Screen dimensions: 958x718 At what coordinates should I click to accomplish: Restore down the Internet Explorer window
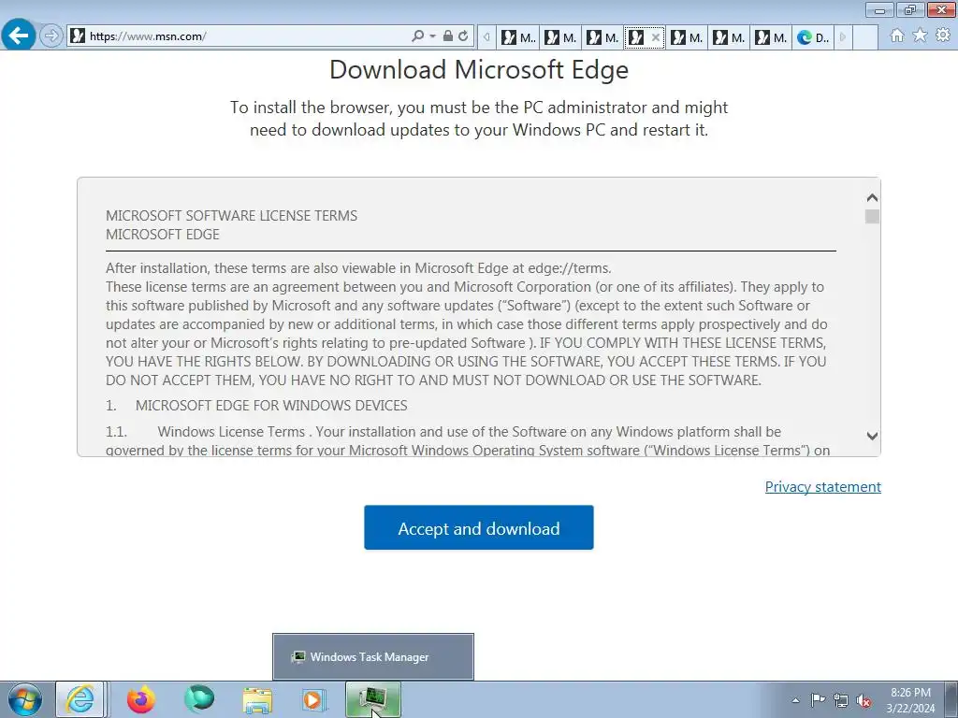[909, 9]
